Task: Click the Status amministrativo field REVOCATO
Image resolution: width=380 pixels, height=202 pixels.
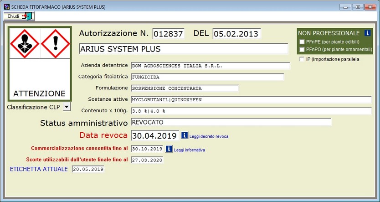Action: [x=231, y=122]
